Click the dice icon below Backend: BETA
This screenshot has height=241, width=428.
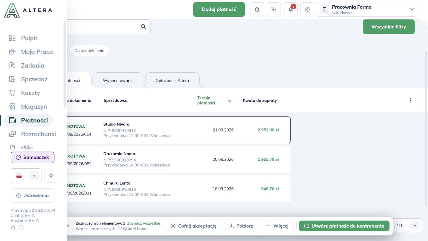(21, 228)
